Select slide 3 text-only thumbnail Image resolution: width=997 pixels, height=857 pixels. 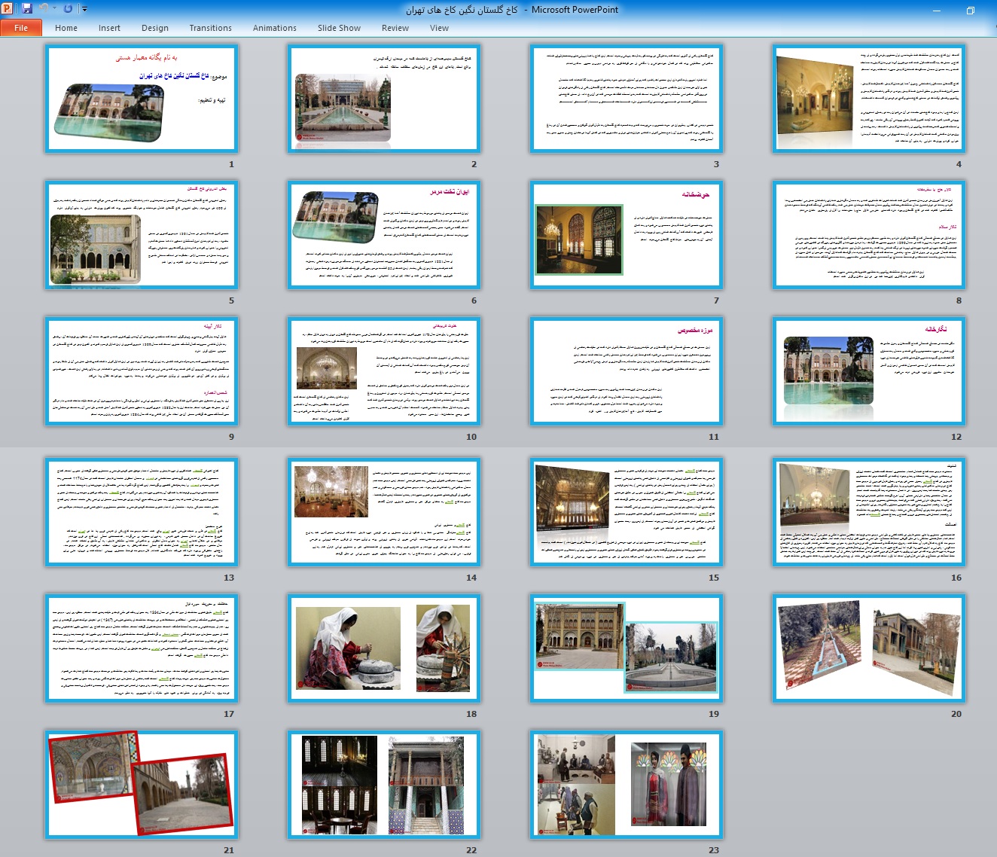click(x=627, y=99)
